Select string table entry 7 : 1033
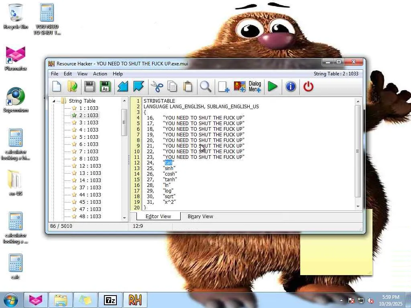The image size is (411, 308). tap(89, 151)
